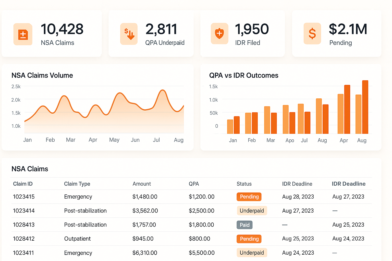Click the Jan label on the volume chart axis
This screenshot has height=261, width=392.
pyautogui.click(x=27, y=140)
